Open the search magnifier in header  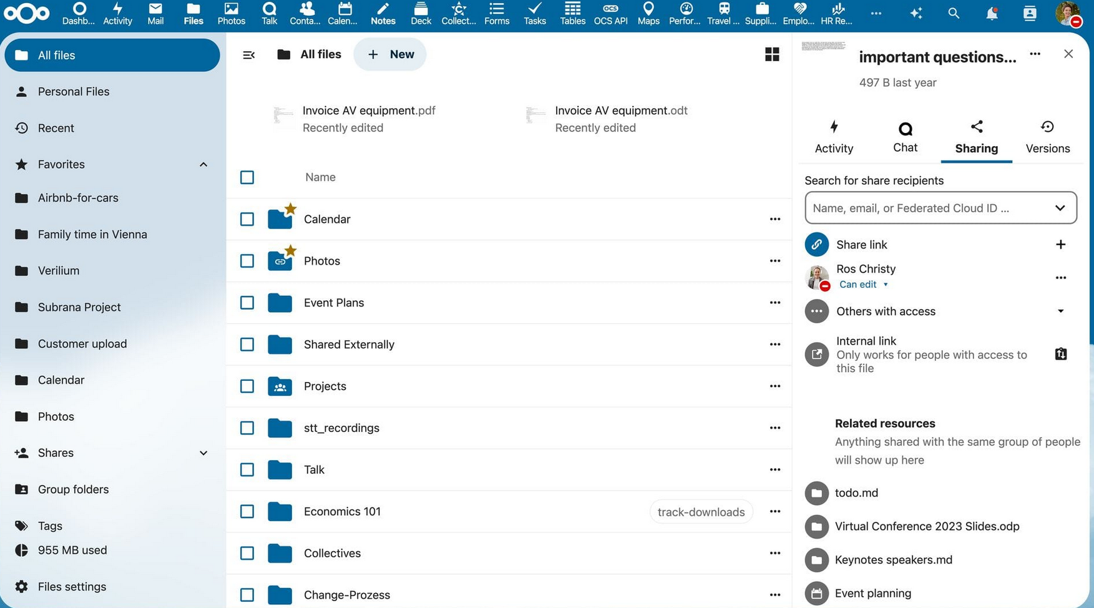click(x=953, y=13)
